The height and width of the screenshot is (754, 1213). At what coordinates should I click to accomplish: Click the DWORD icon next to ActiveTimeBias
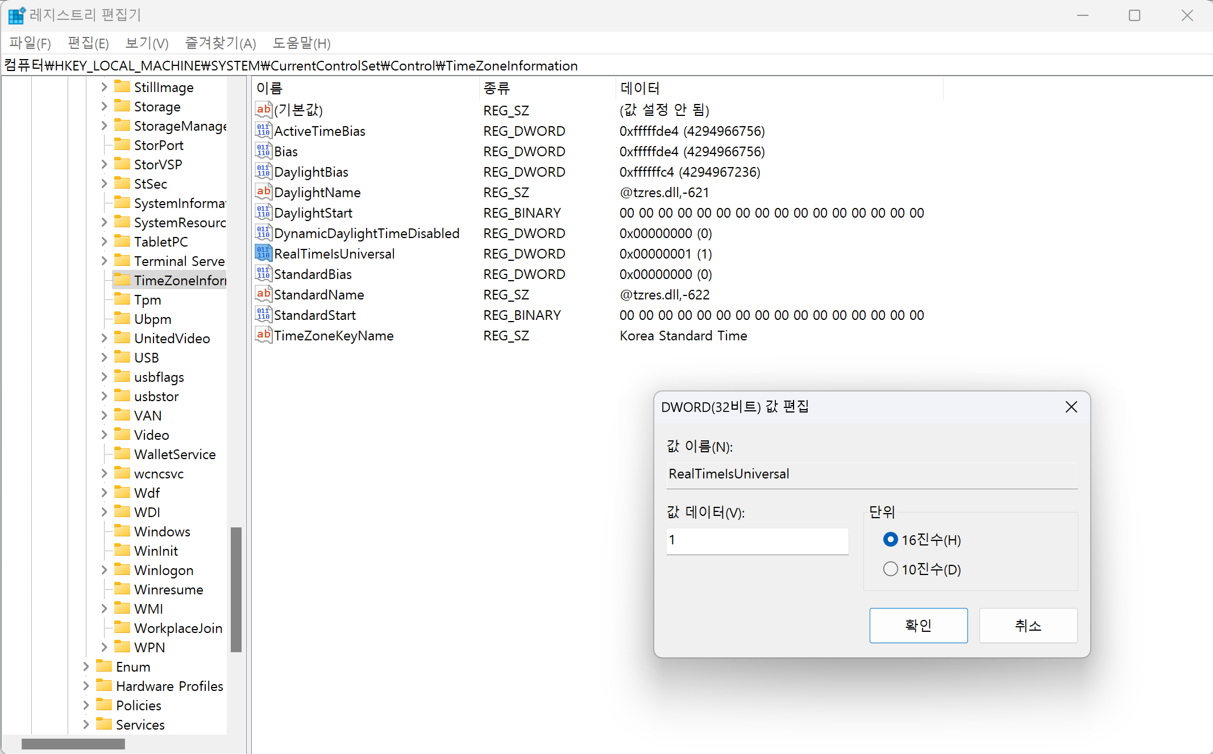tap(263, 131)
